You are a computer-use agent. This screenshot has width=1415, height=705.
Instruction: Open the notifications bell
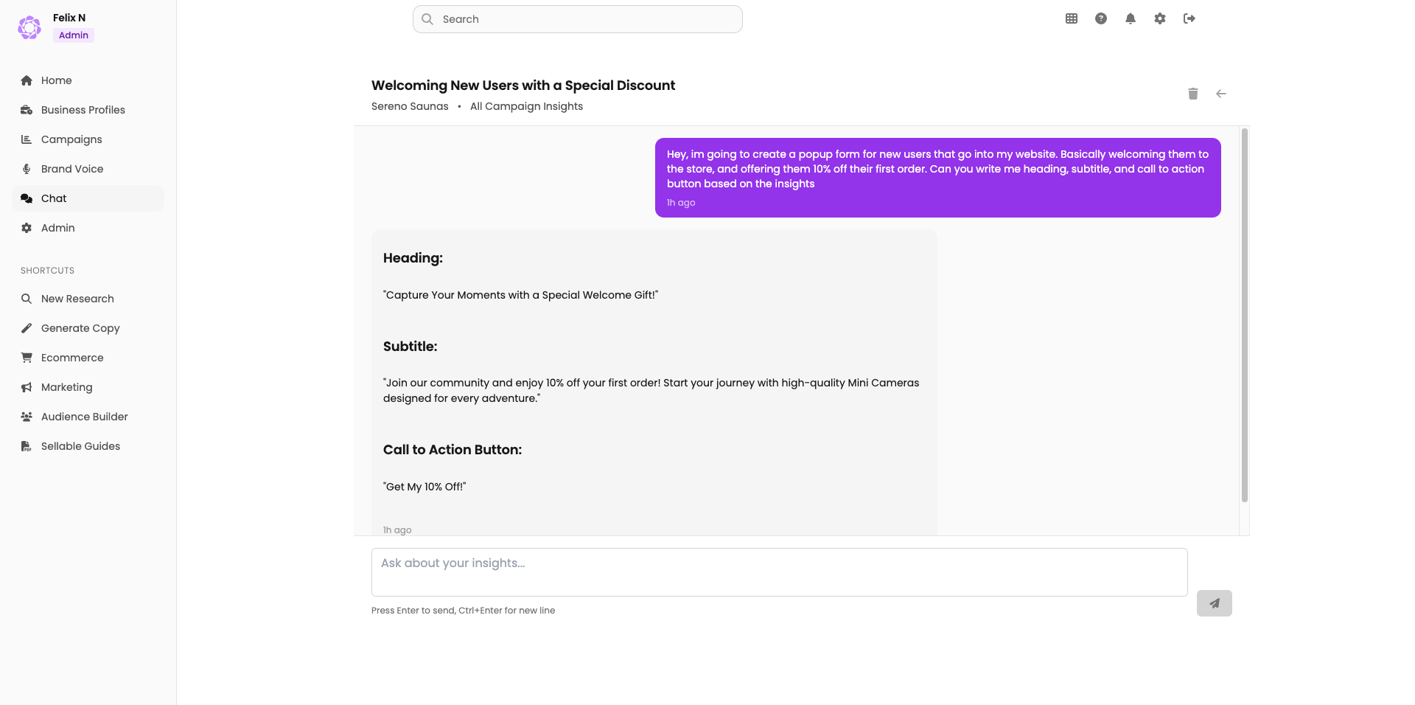(1130, 18)
